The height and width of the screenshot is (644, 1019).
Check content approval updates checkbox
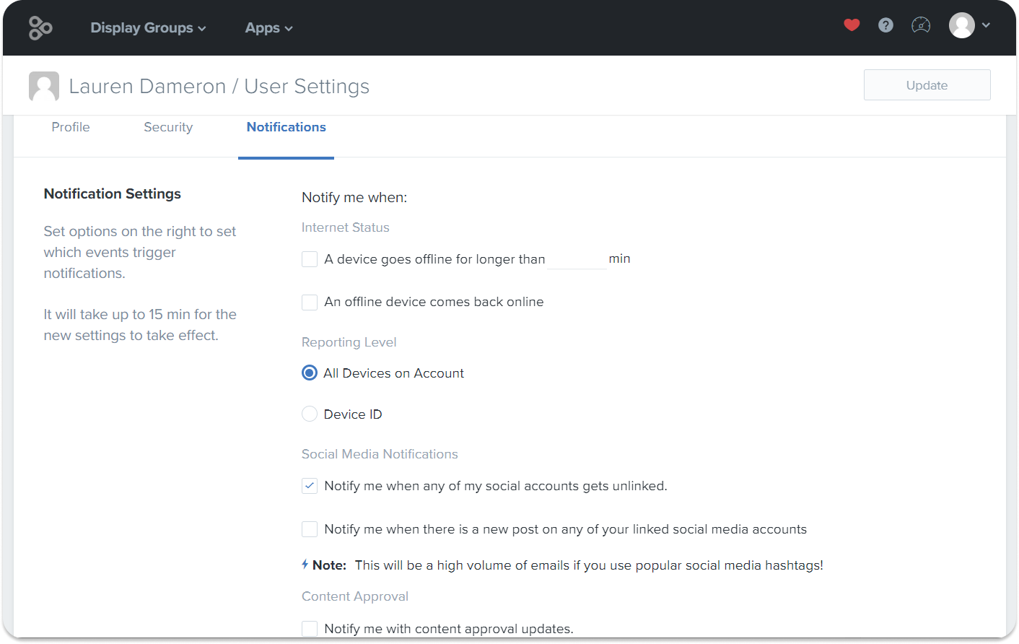[x=310, y=628]
